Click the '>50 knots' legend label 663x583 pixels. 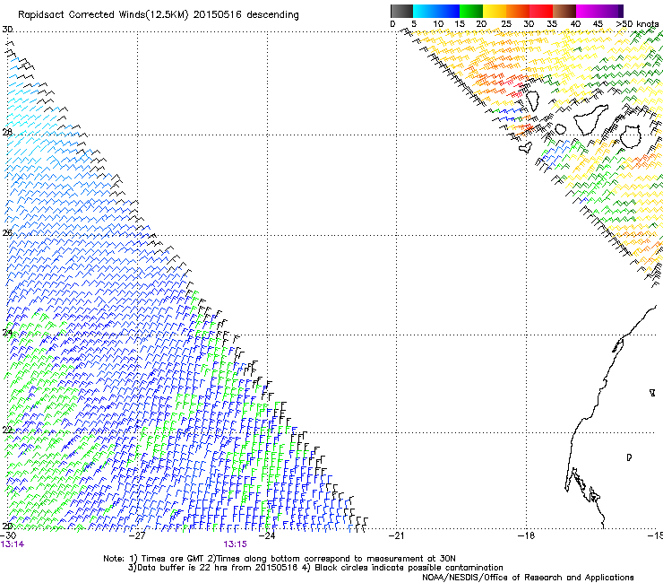[x=637, y=24]
